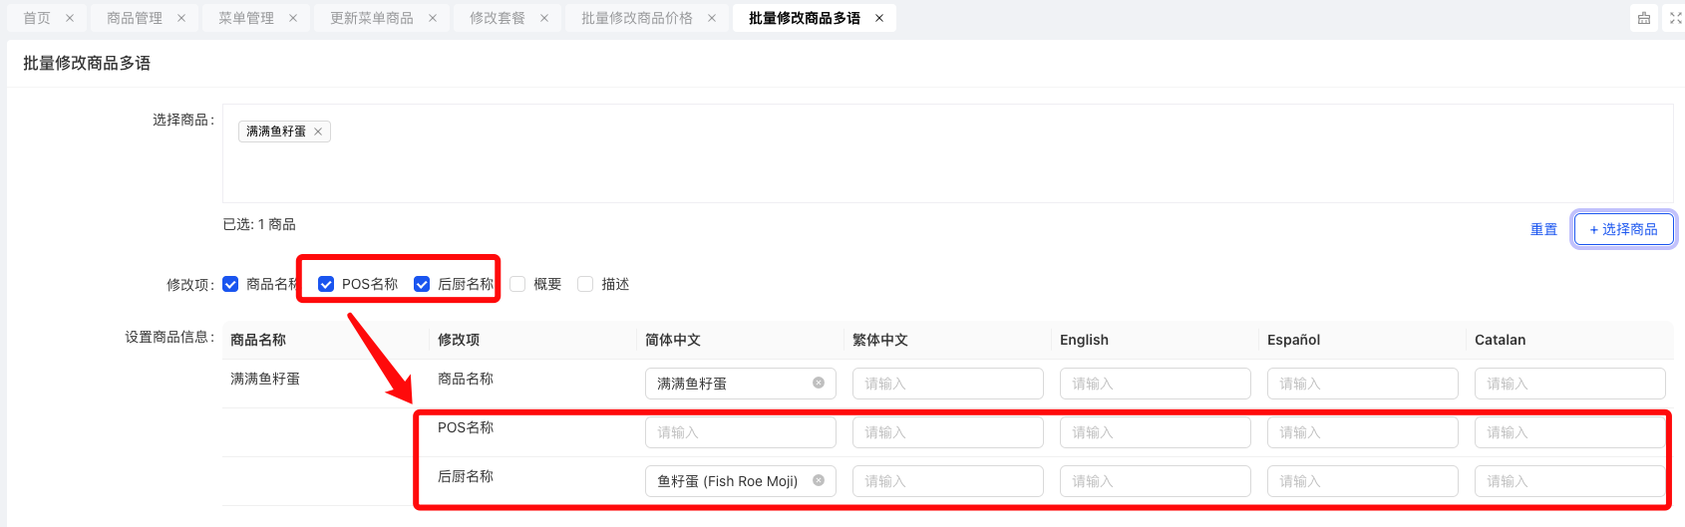Clear 鱼籽蛋 (Fish Roe Moji) kitchen name field

[819, 480]
